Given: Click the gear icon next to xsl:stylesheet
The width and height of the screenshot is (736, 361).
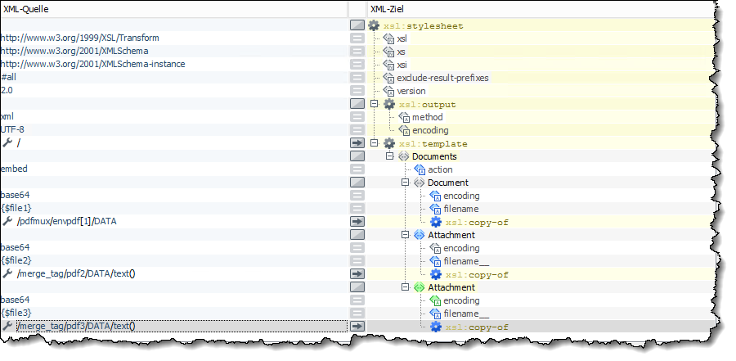Looking at the screenshot, I should tap(374, 25).
